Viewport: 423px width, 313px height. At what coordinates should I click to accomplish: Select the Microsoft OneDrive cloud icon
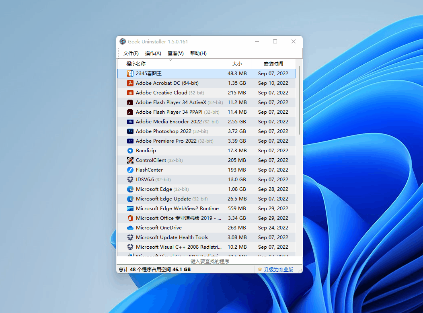[130, 228]
